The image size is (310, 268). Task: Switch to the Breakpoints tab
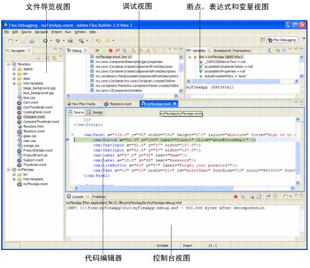coord(222,50)
